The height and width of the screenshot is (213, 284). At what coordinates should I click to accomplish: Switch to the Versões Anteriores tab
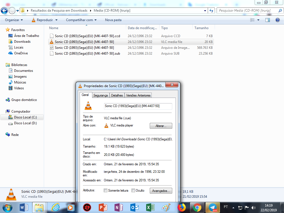coord(138,95)
